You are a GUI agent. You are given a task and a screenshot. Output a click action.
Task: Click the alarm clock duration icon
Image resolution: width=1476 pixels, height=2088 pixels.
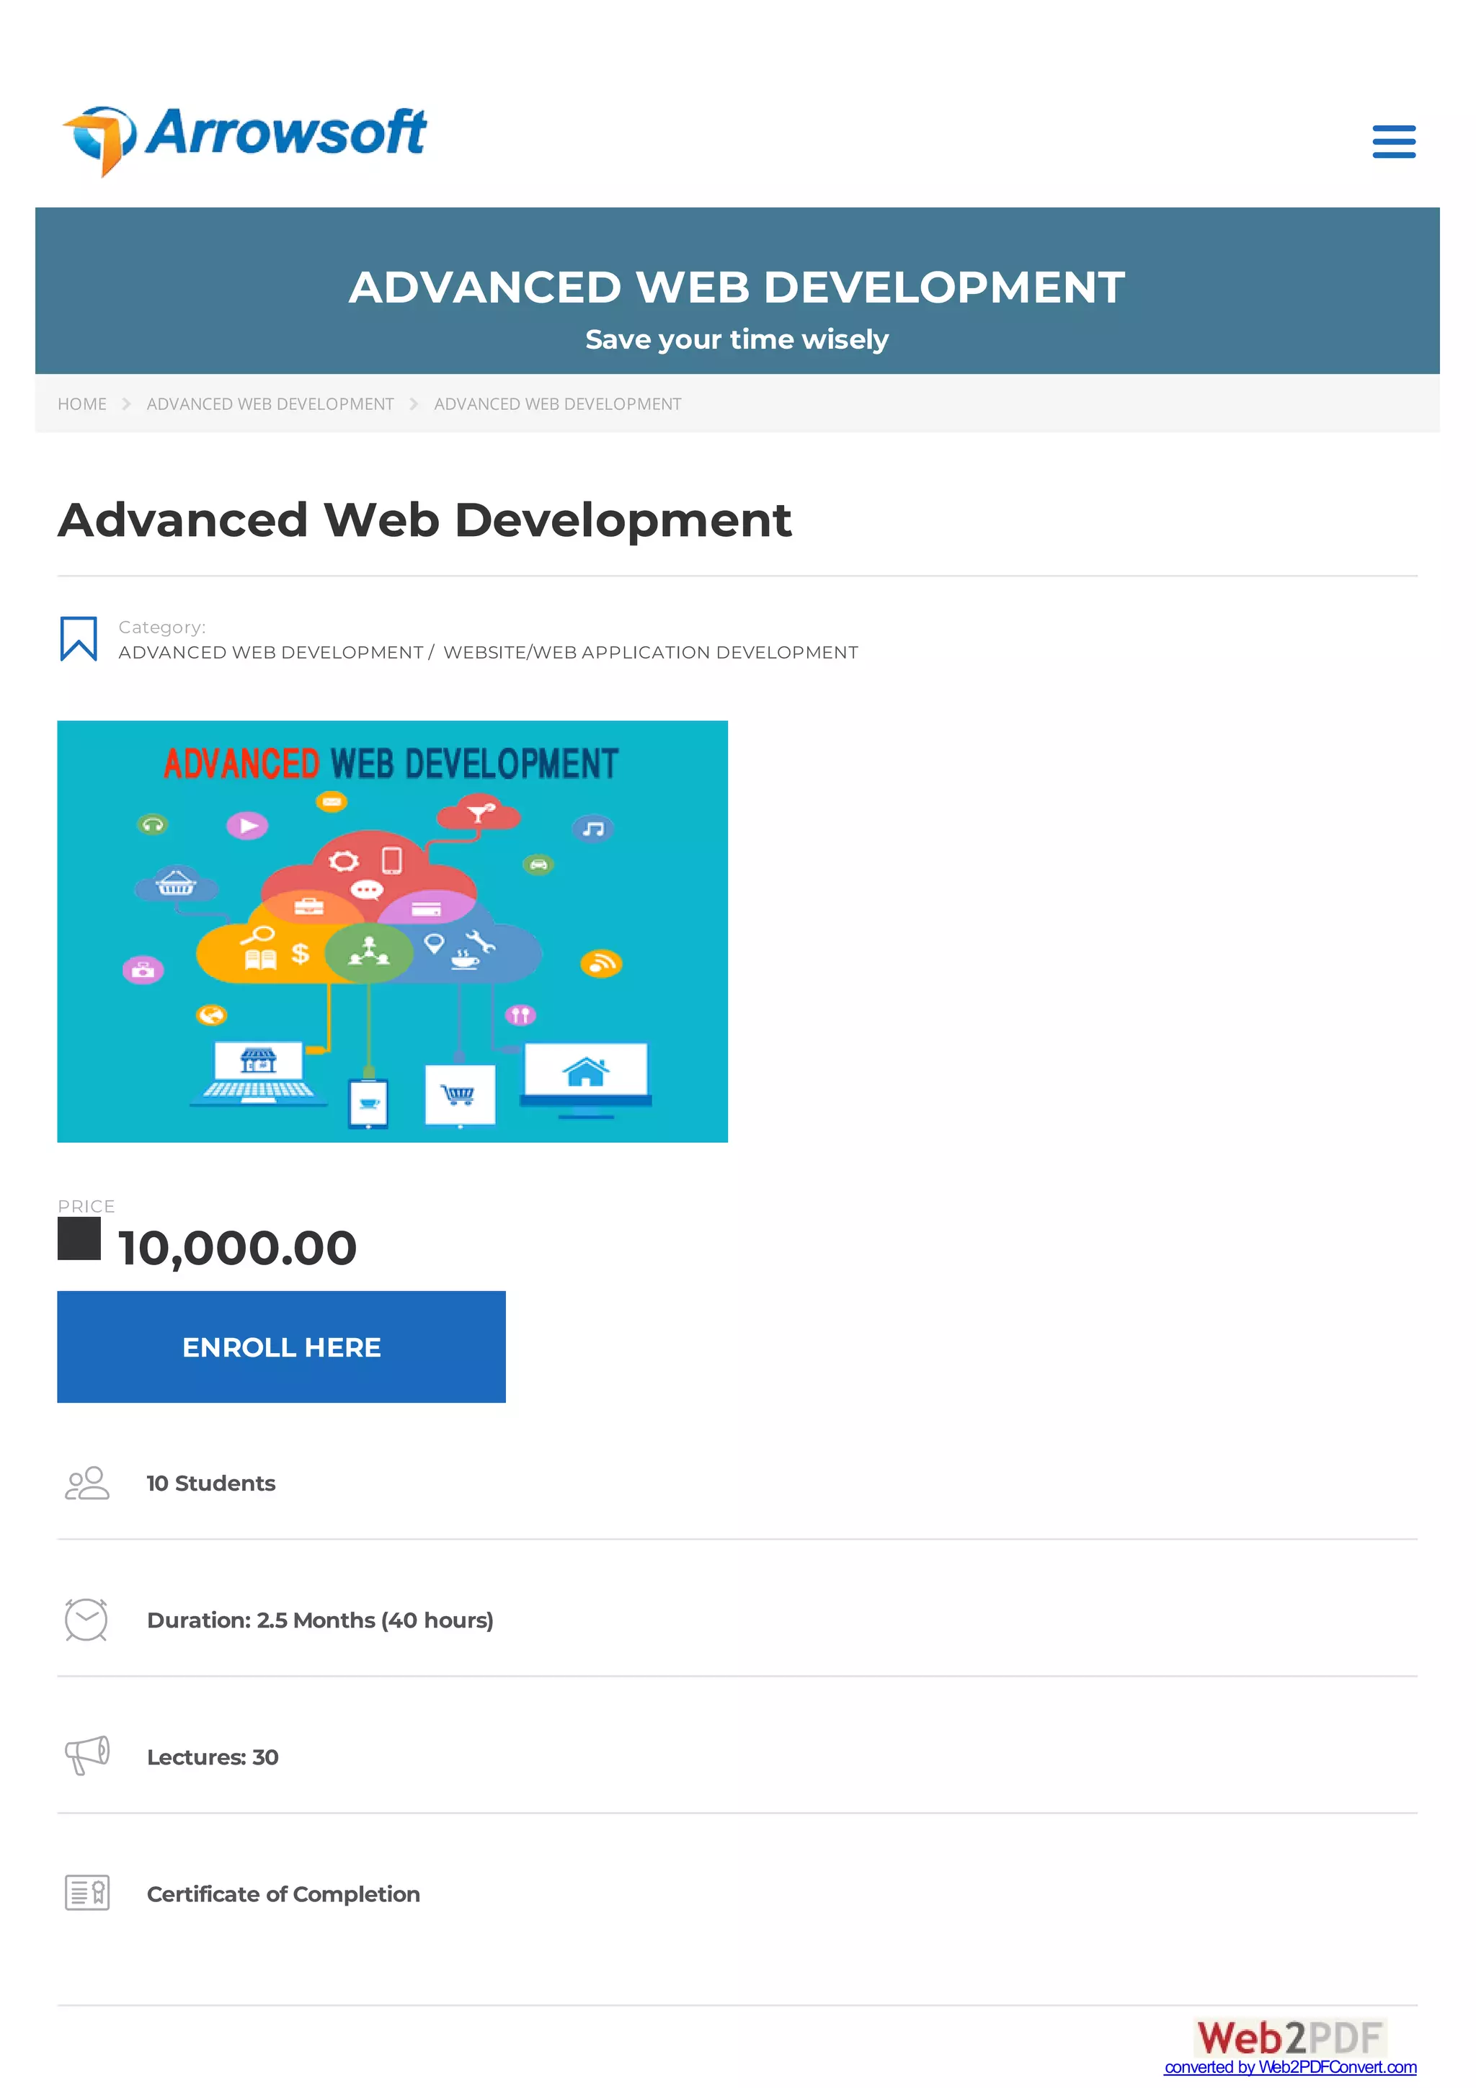tap(86, 1620)
